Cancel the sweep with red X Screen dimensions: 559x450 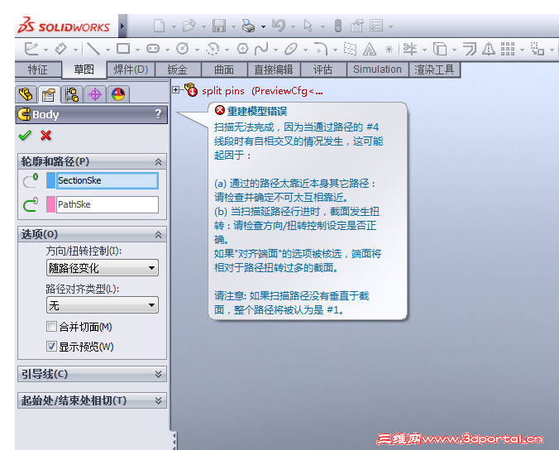tap(45, 136)
